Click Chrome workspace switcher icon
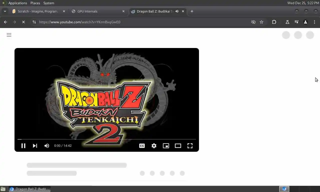The width and height of the screenshot is (320, 192). point(284,189)
